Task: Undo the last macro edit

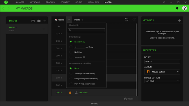Action: [x=127, y=19]
